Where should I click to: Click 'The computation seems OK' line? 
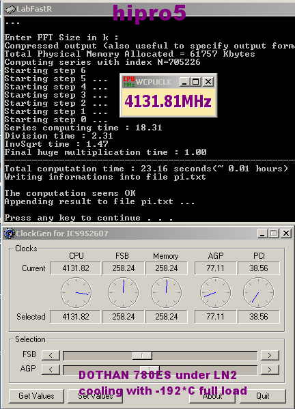click(x=70, y=193)
